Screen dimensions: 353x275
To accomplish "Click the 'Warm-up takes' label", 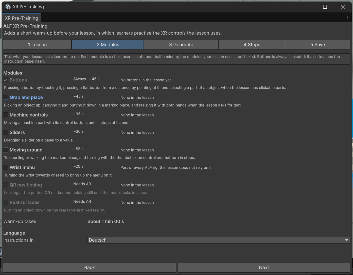I will click(x=20, y=221).
